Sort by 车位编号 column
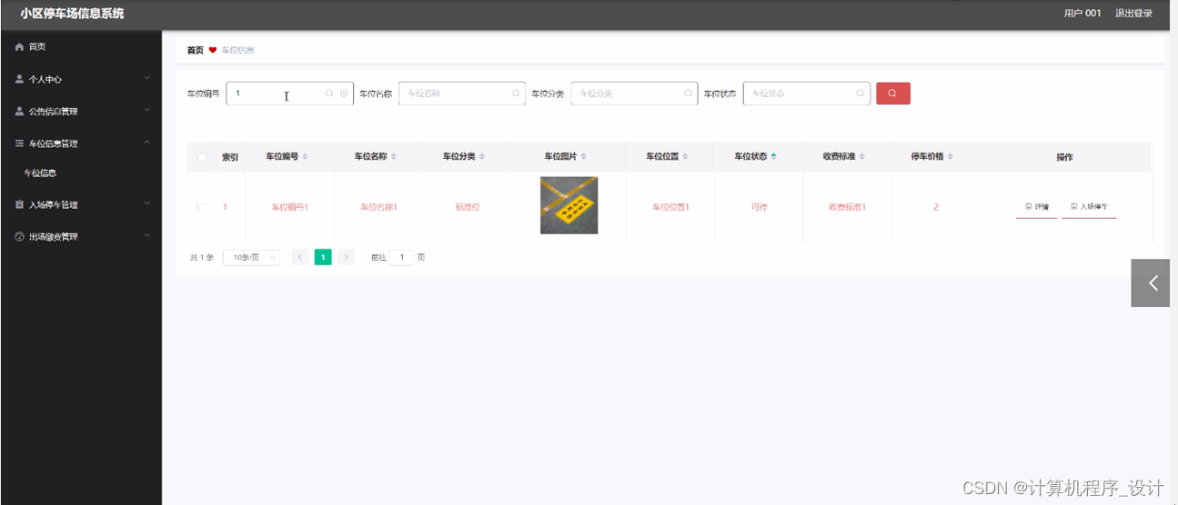 coord(305,157)
